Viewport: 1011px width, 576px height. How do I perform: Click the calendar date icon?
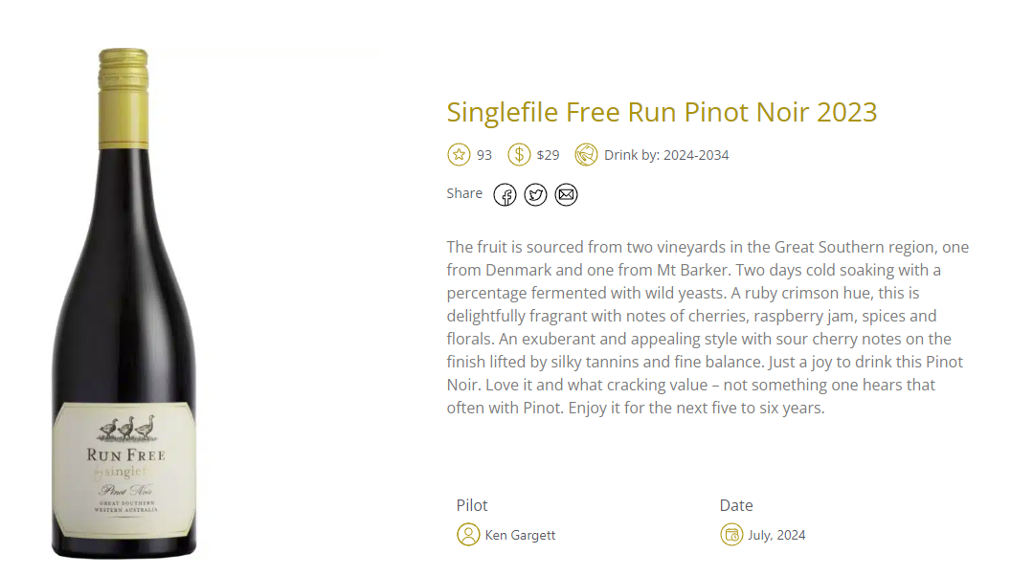tap(731, 535)
